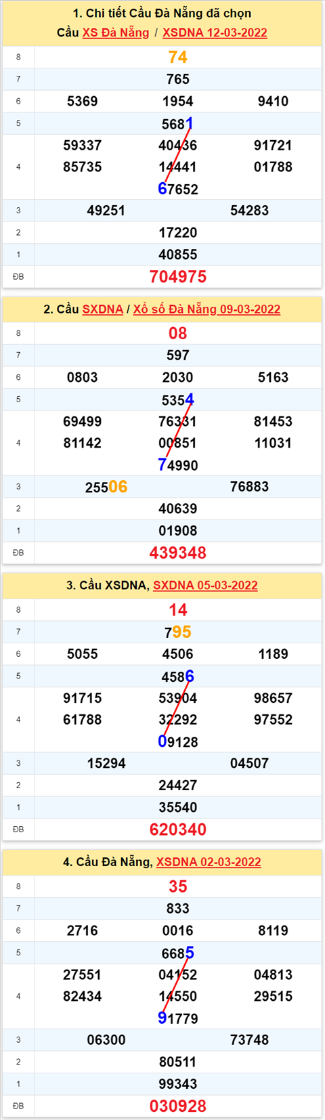Open the XSDNA 02-03-2022 link
The image size is (325, 1120).
point(209,861)
